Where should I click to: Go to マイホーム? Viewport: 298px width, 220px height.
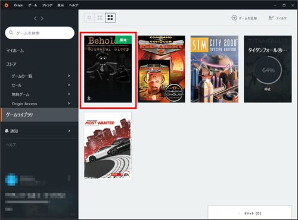[x=15, y=51]
